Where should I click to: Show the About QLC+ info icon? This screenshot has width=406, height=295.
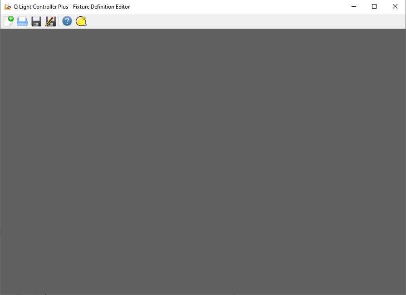[81, 21]
